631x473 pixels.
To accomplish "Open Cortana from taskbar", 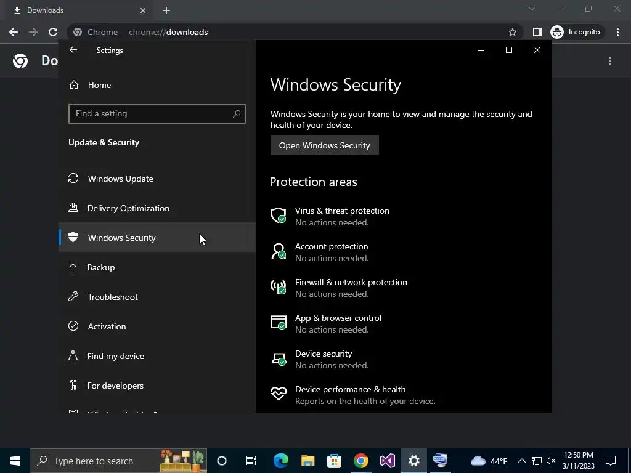I will [x=222, y=461].
